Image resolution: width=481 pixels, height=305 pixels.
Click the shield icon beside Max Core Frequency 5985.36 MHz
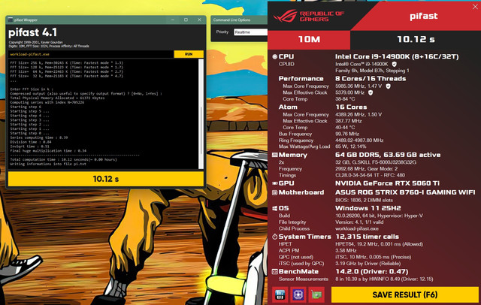tap(388, 86)
